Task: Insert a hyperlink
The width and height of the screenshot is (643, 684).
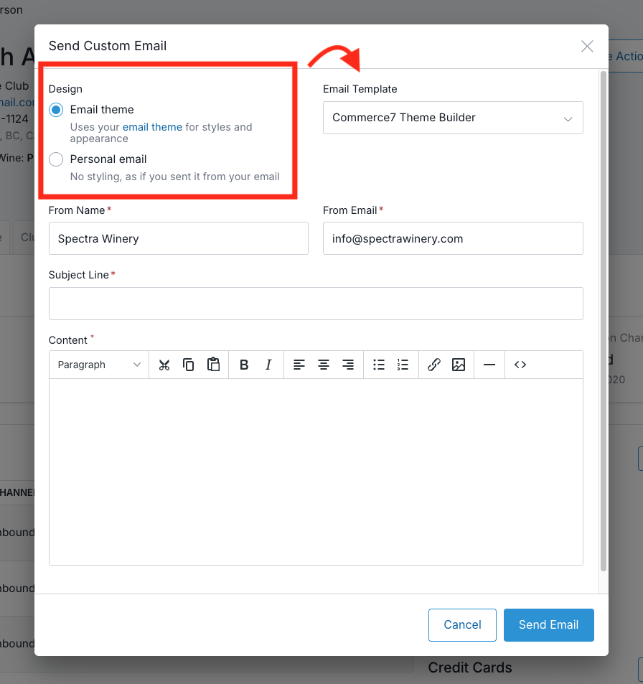Action: point(434,365)
